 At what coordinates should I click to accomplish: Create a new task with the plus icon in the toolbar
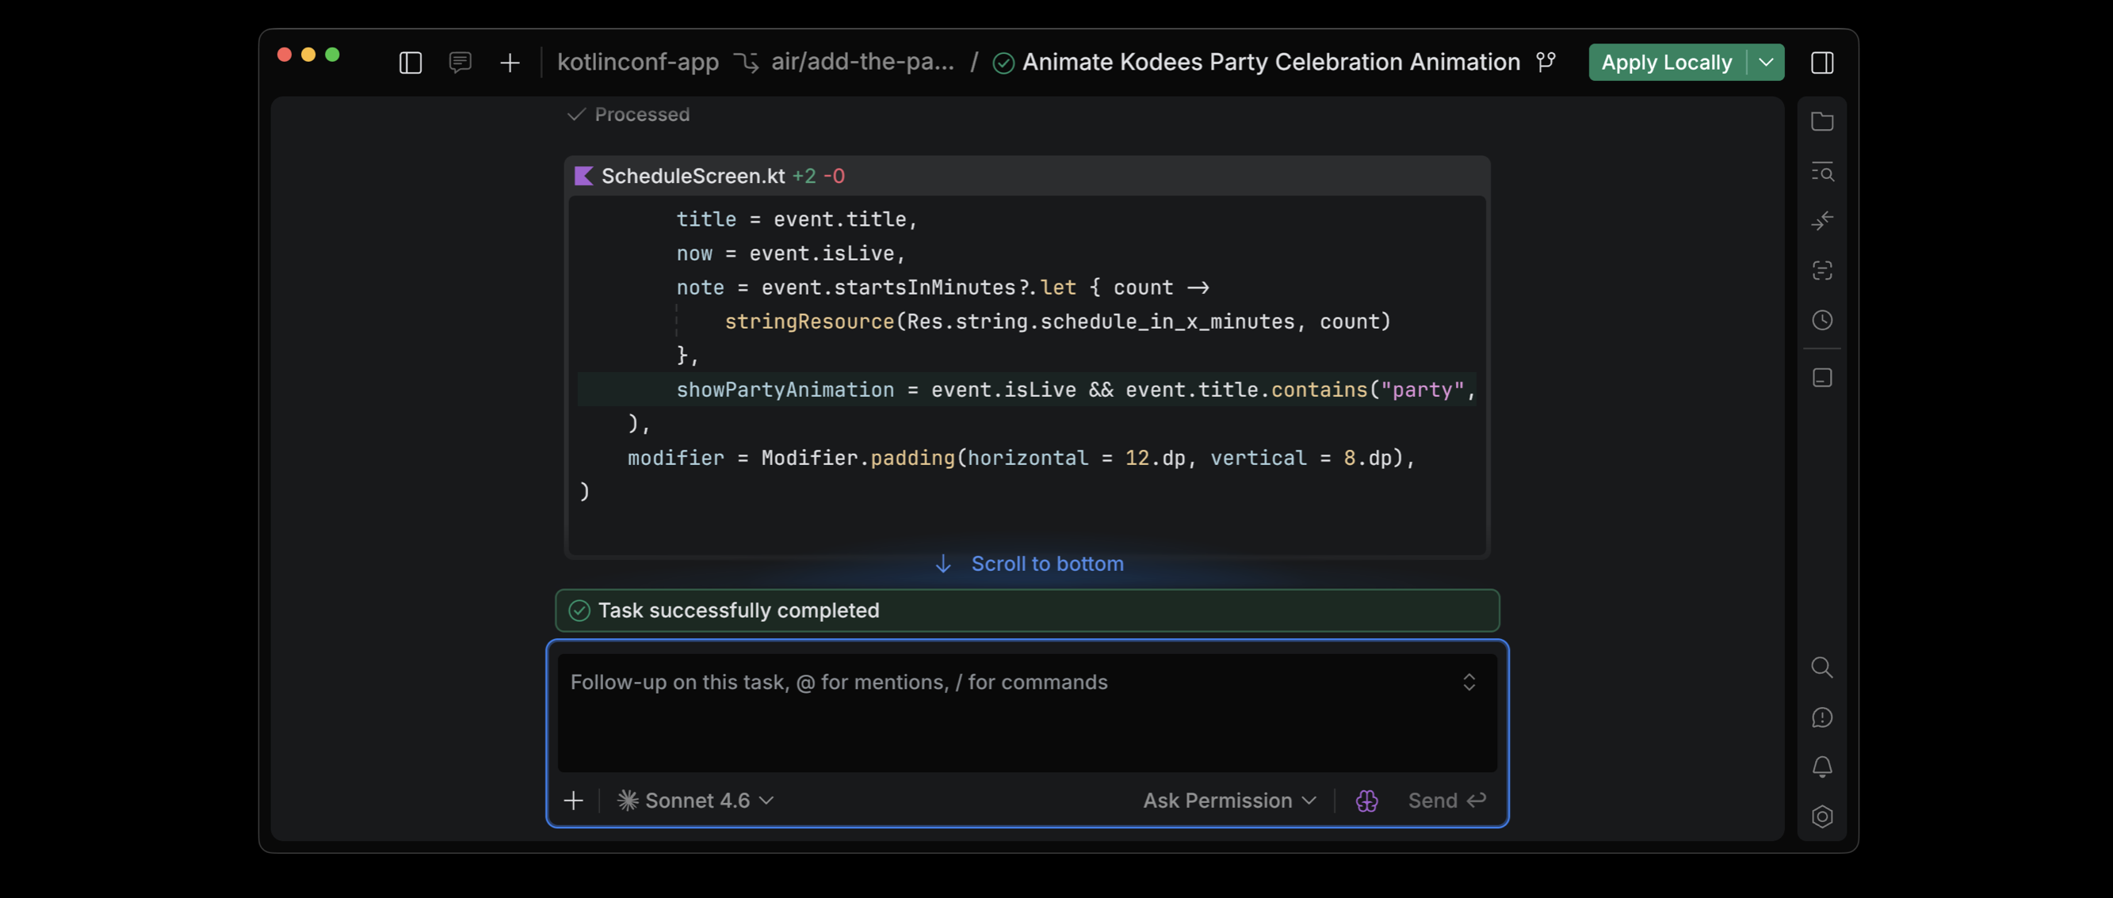[x=510, y=63]
